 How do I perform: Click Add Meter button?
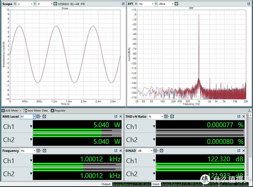pyautogui.click(x=11, y=111)
